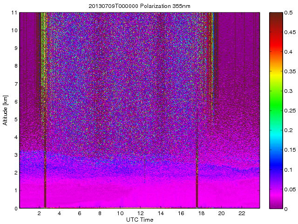Click the y-axis tick label 5
This screenshot has height=224, width=298.
[x=15, y=119]
